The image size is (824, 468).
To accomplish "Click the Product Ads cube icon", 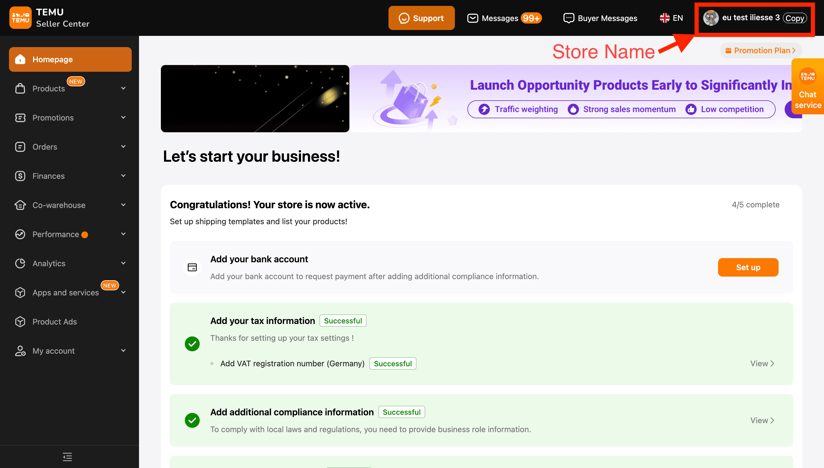I will (20, 322).
